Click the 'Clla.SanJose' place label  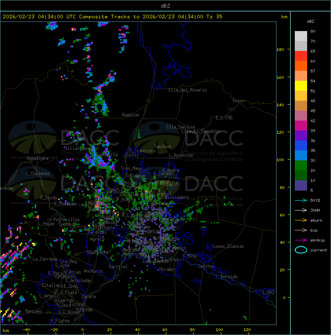tap(181, 127)
